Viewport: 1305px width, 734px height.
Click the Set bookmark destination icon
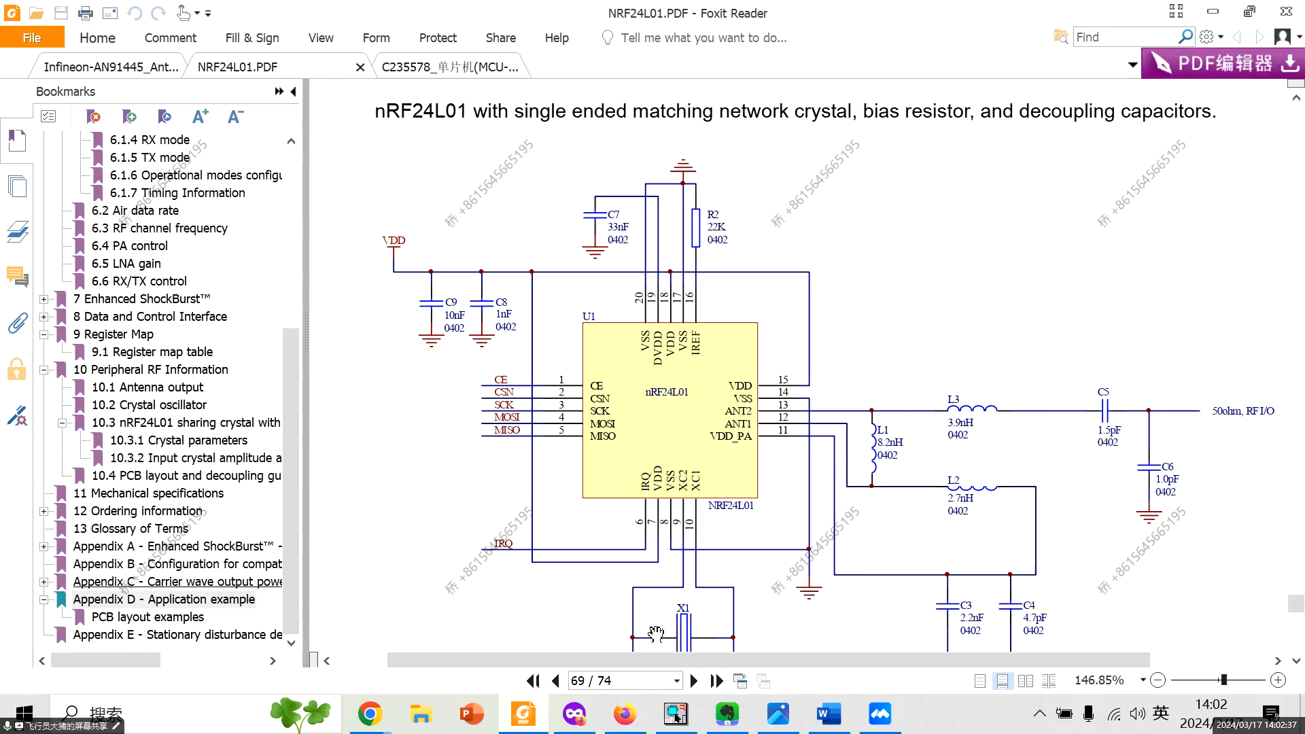[164, 116]
